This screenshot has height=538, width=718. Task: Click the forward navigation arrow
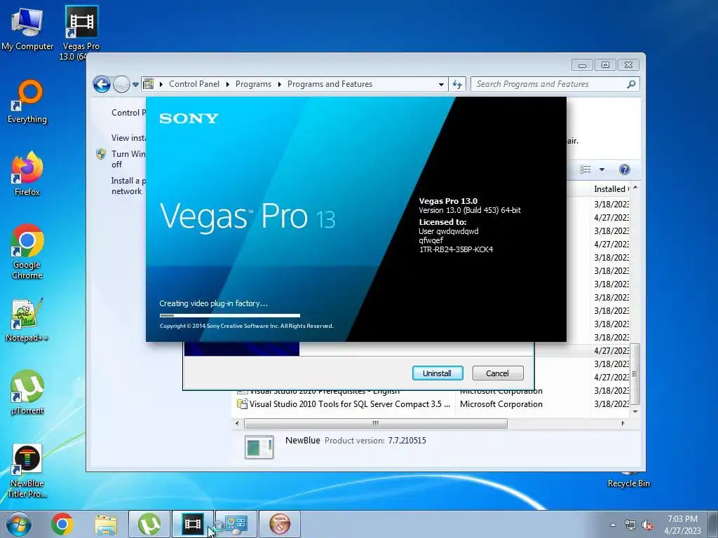pos(121,84)
